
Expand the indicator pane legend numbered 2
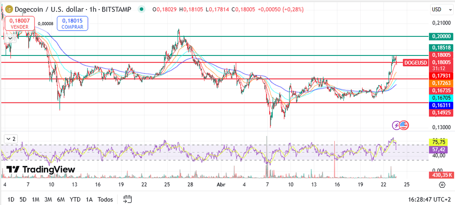(11, 139)
